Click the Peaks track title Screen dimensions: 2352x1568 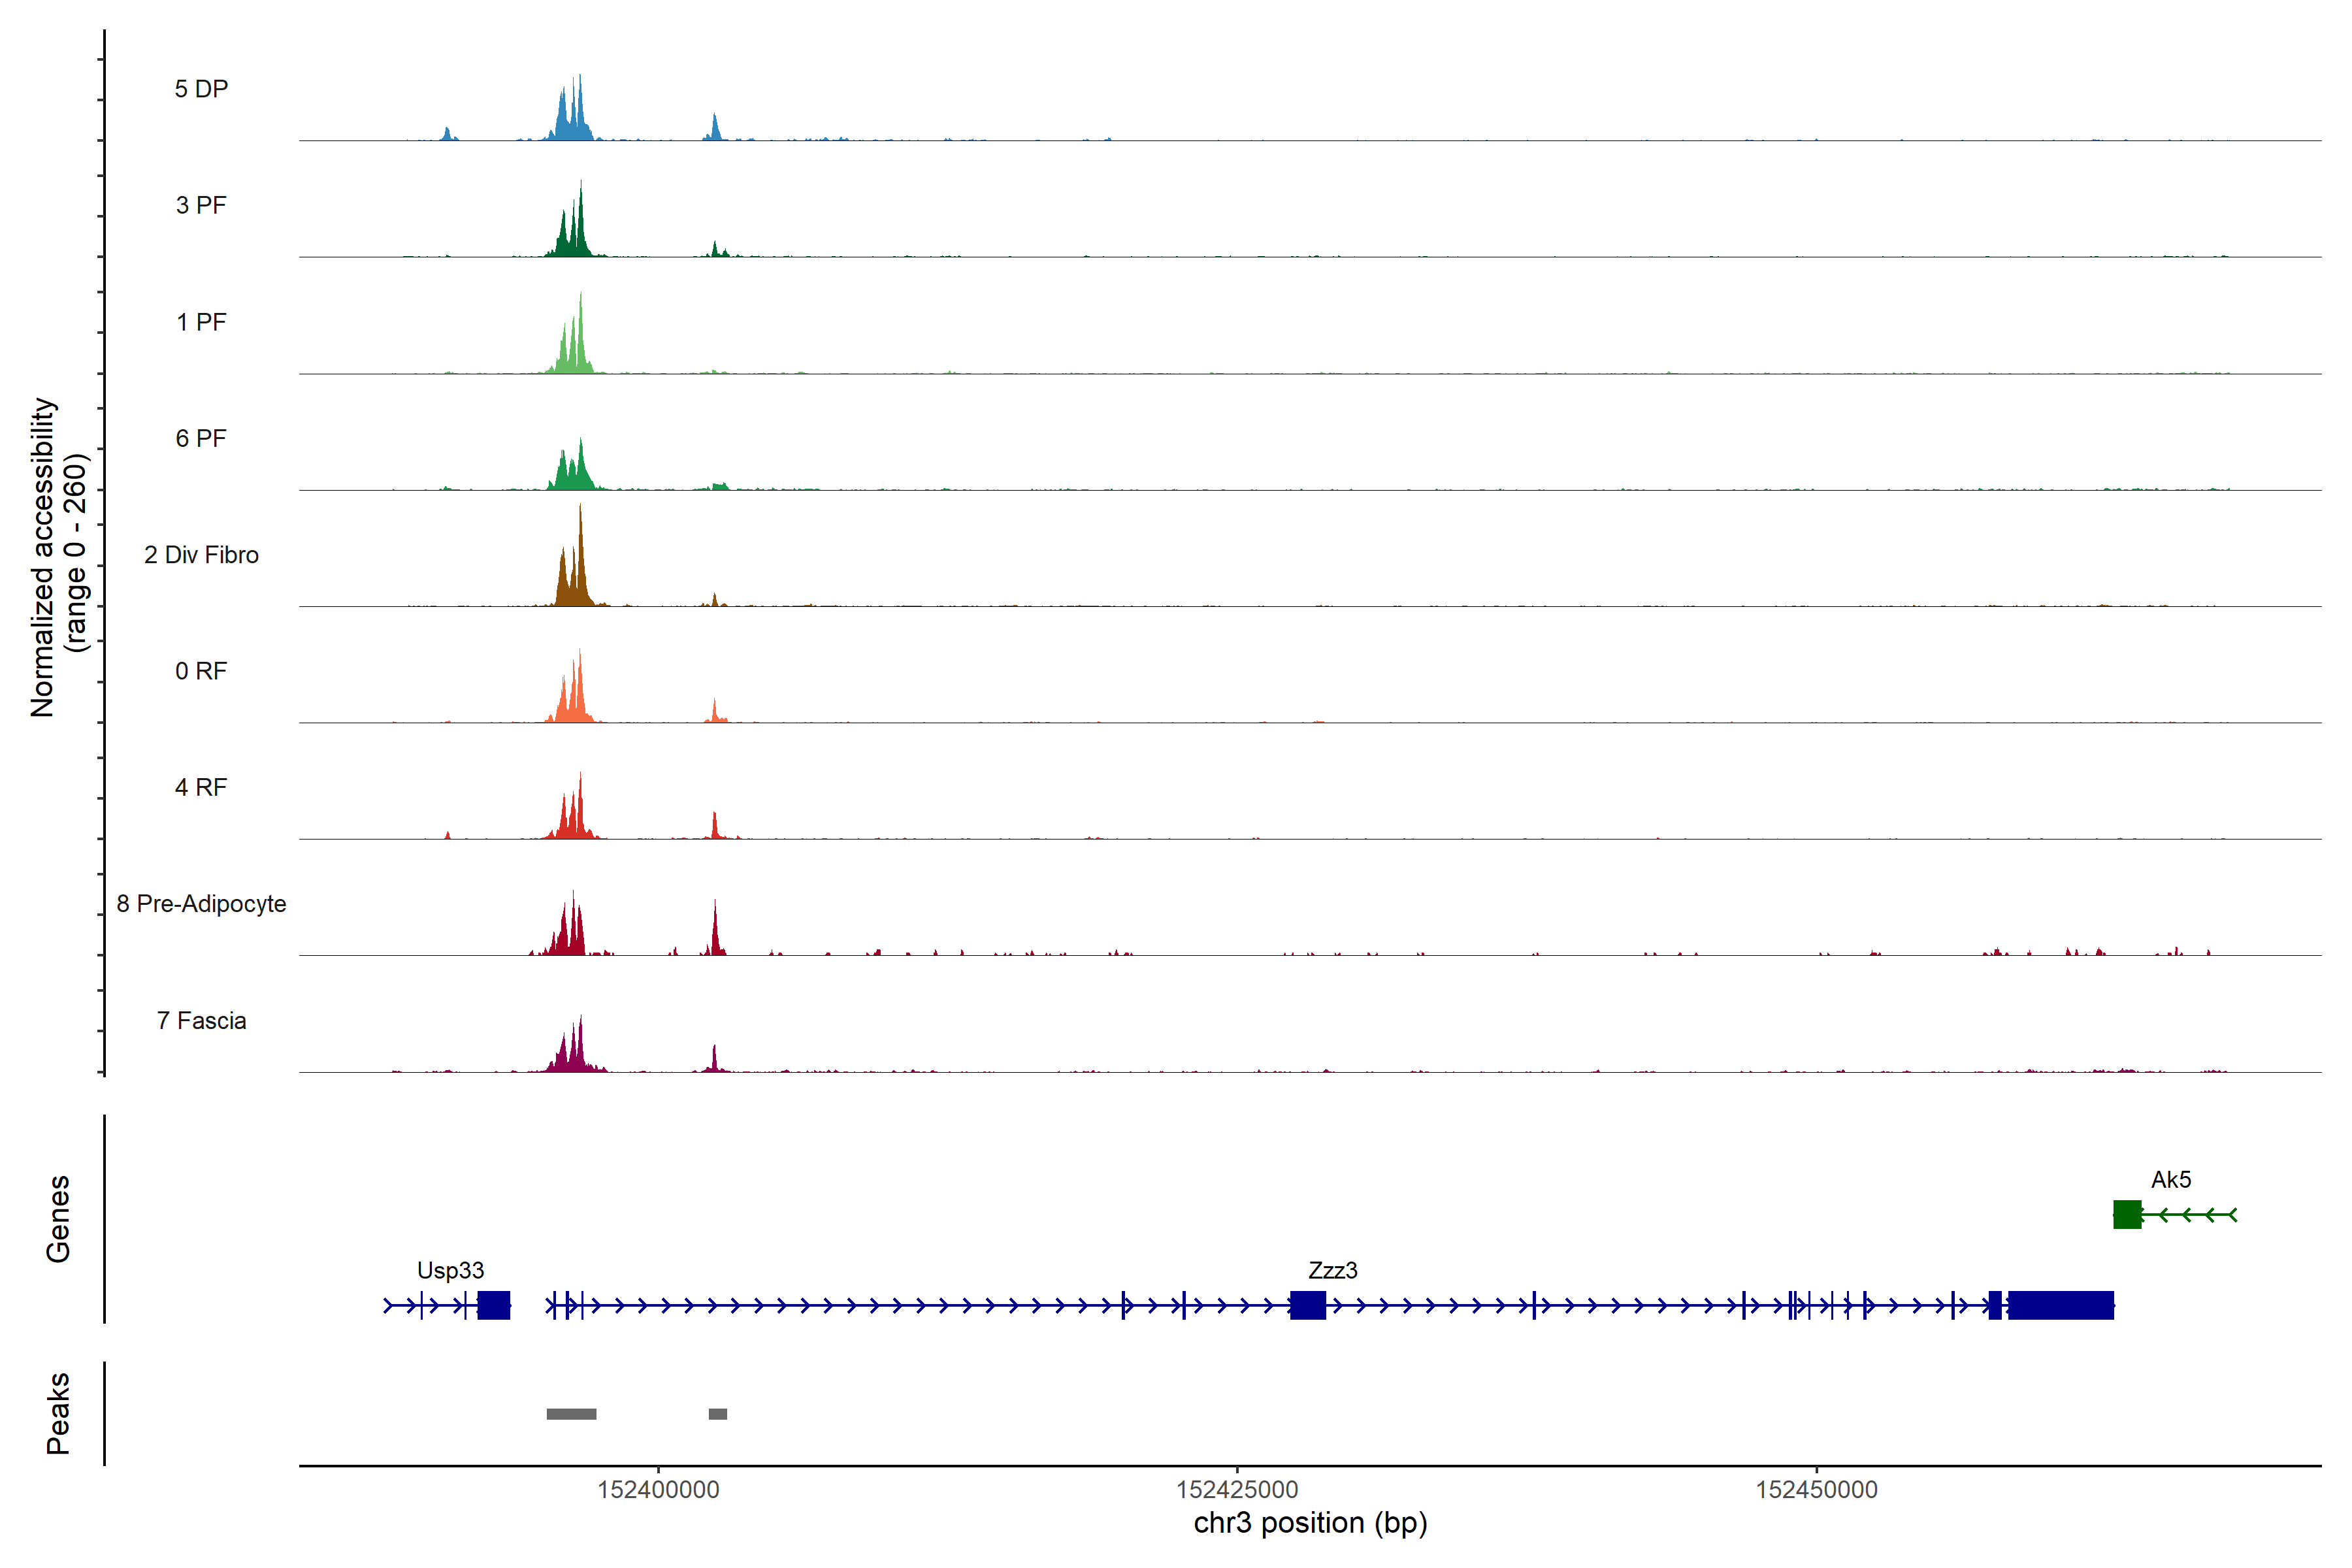click(58, 1413)
